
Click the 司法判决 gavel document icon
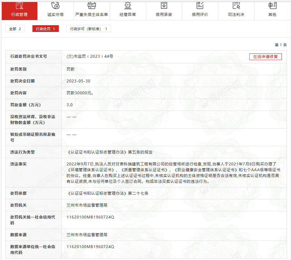click(236, 6)
